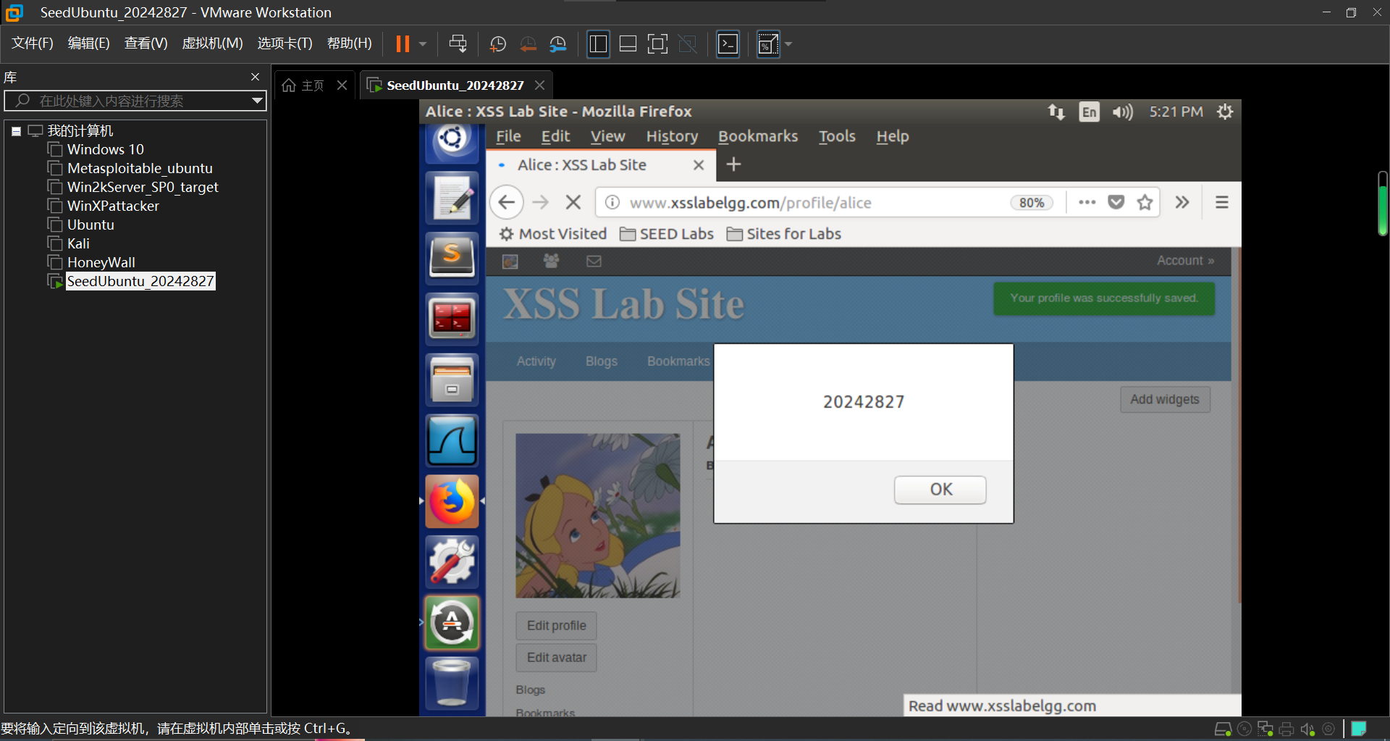Open the 文件(F) menu

tap(33, 43)
